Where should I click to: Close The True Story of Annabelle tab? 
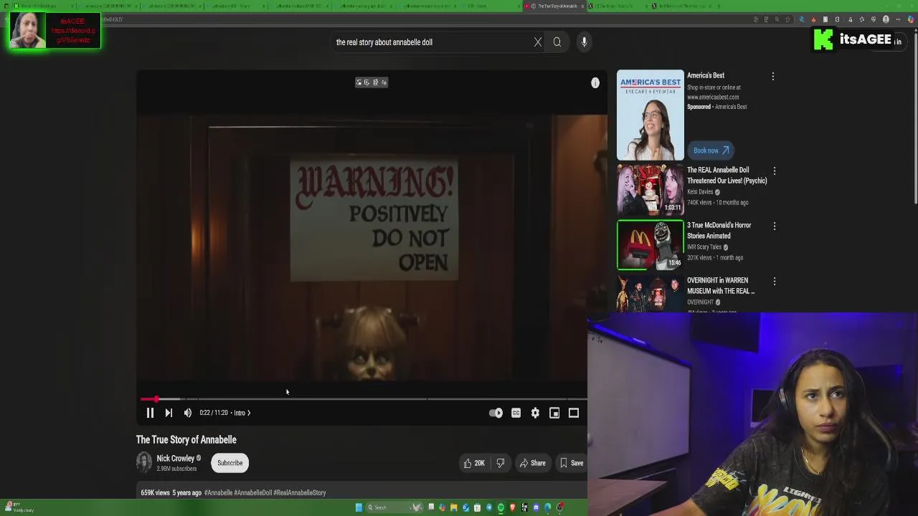click(582, 6)
